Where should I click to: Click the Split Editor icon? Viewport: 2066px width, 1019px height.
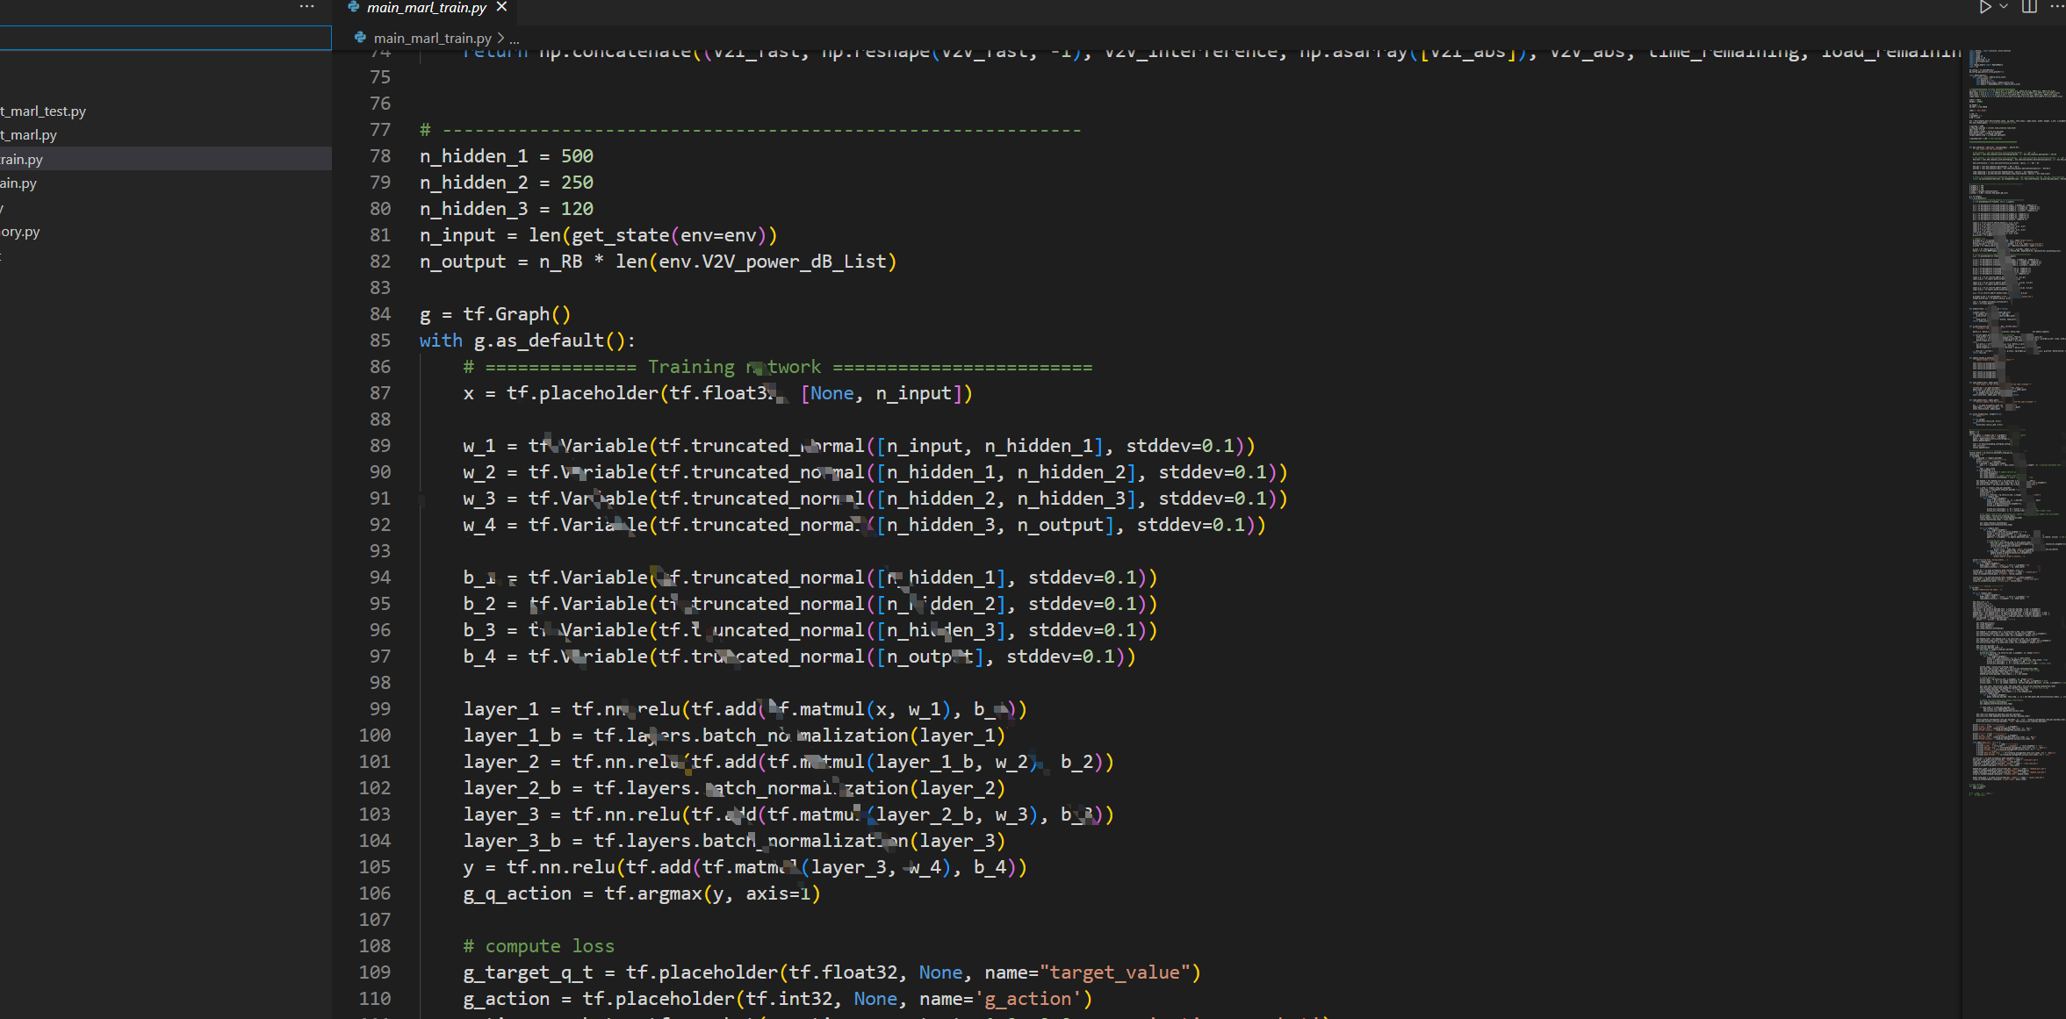[x=2029, y=7]
